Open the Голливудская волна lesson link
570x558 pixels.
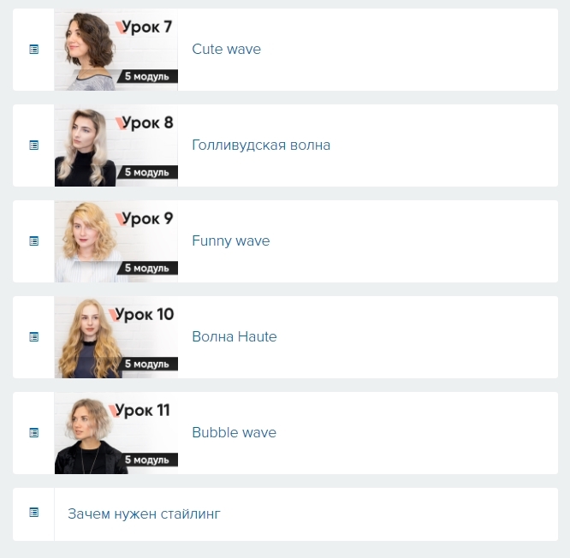261,145
